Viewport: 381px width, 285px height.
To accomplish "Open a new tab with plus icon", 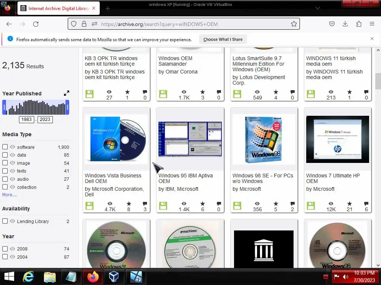I will [108, 9].
